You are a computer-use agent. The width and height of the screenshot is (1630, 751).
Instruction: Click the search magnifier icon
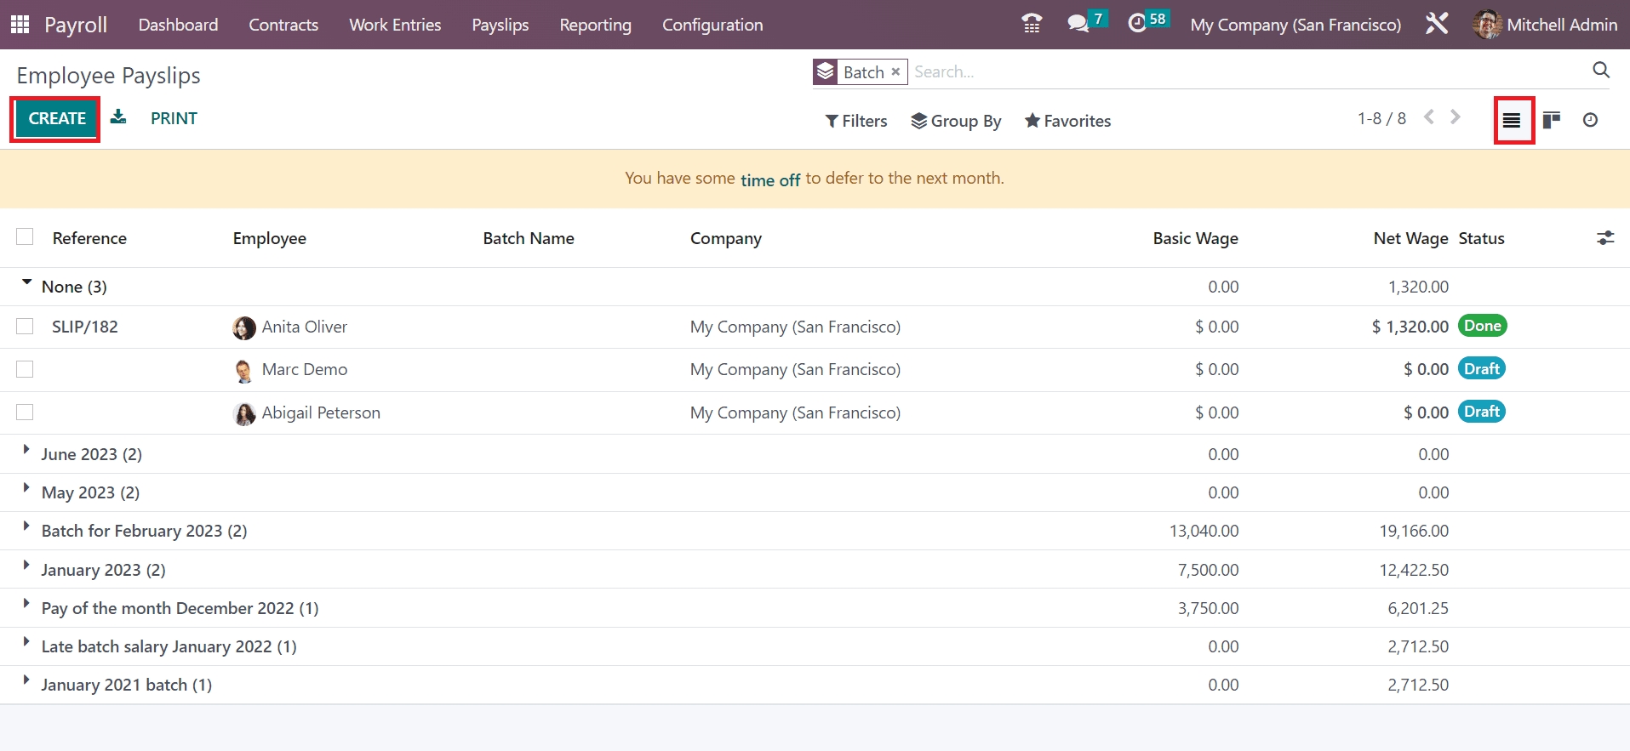1600,71
